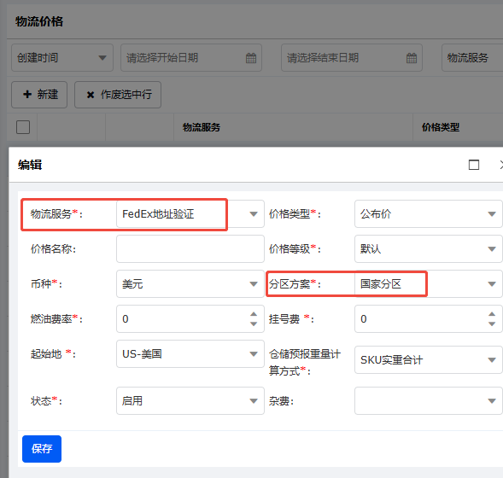Click the start date calendar icon

(x=251, y=58)
